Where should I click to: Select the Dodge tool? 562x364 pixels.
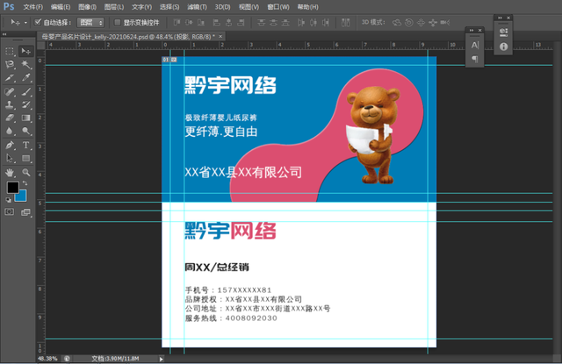click(x=25, y=131)
